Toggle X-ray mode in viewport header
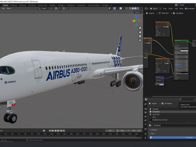The height and width of the screenshot is (147, 196). click(127, 9)
